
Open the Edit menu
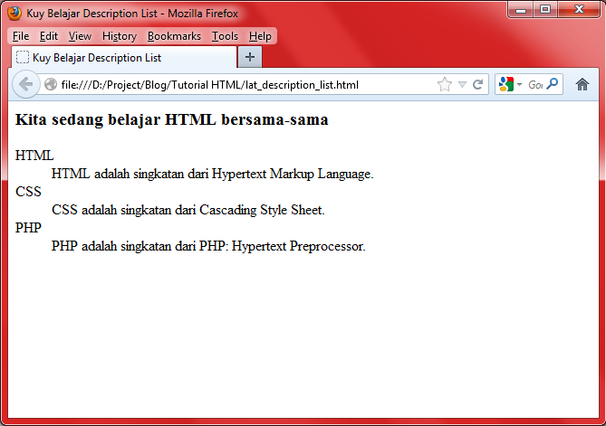click(49, 36)
